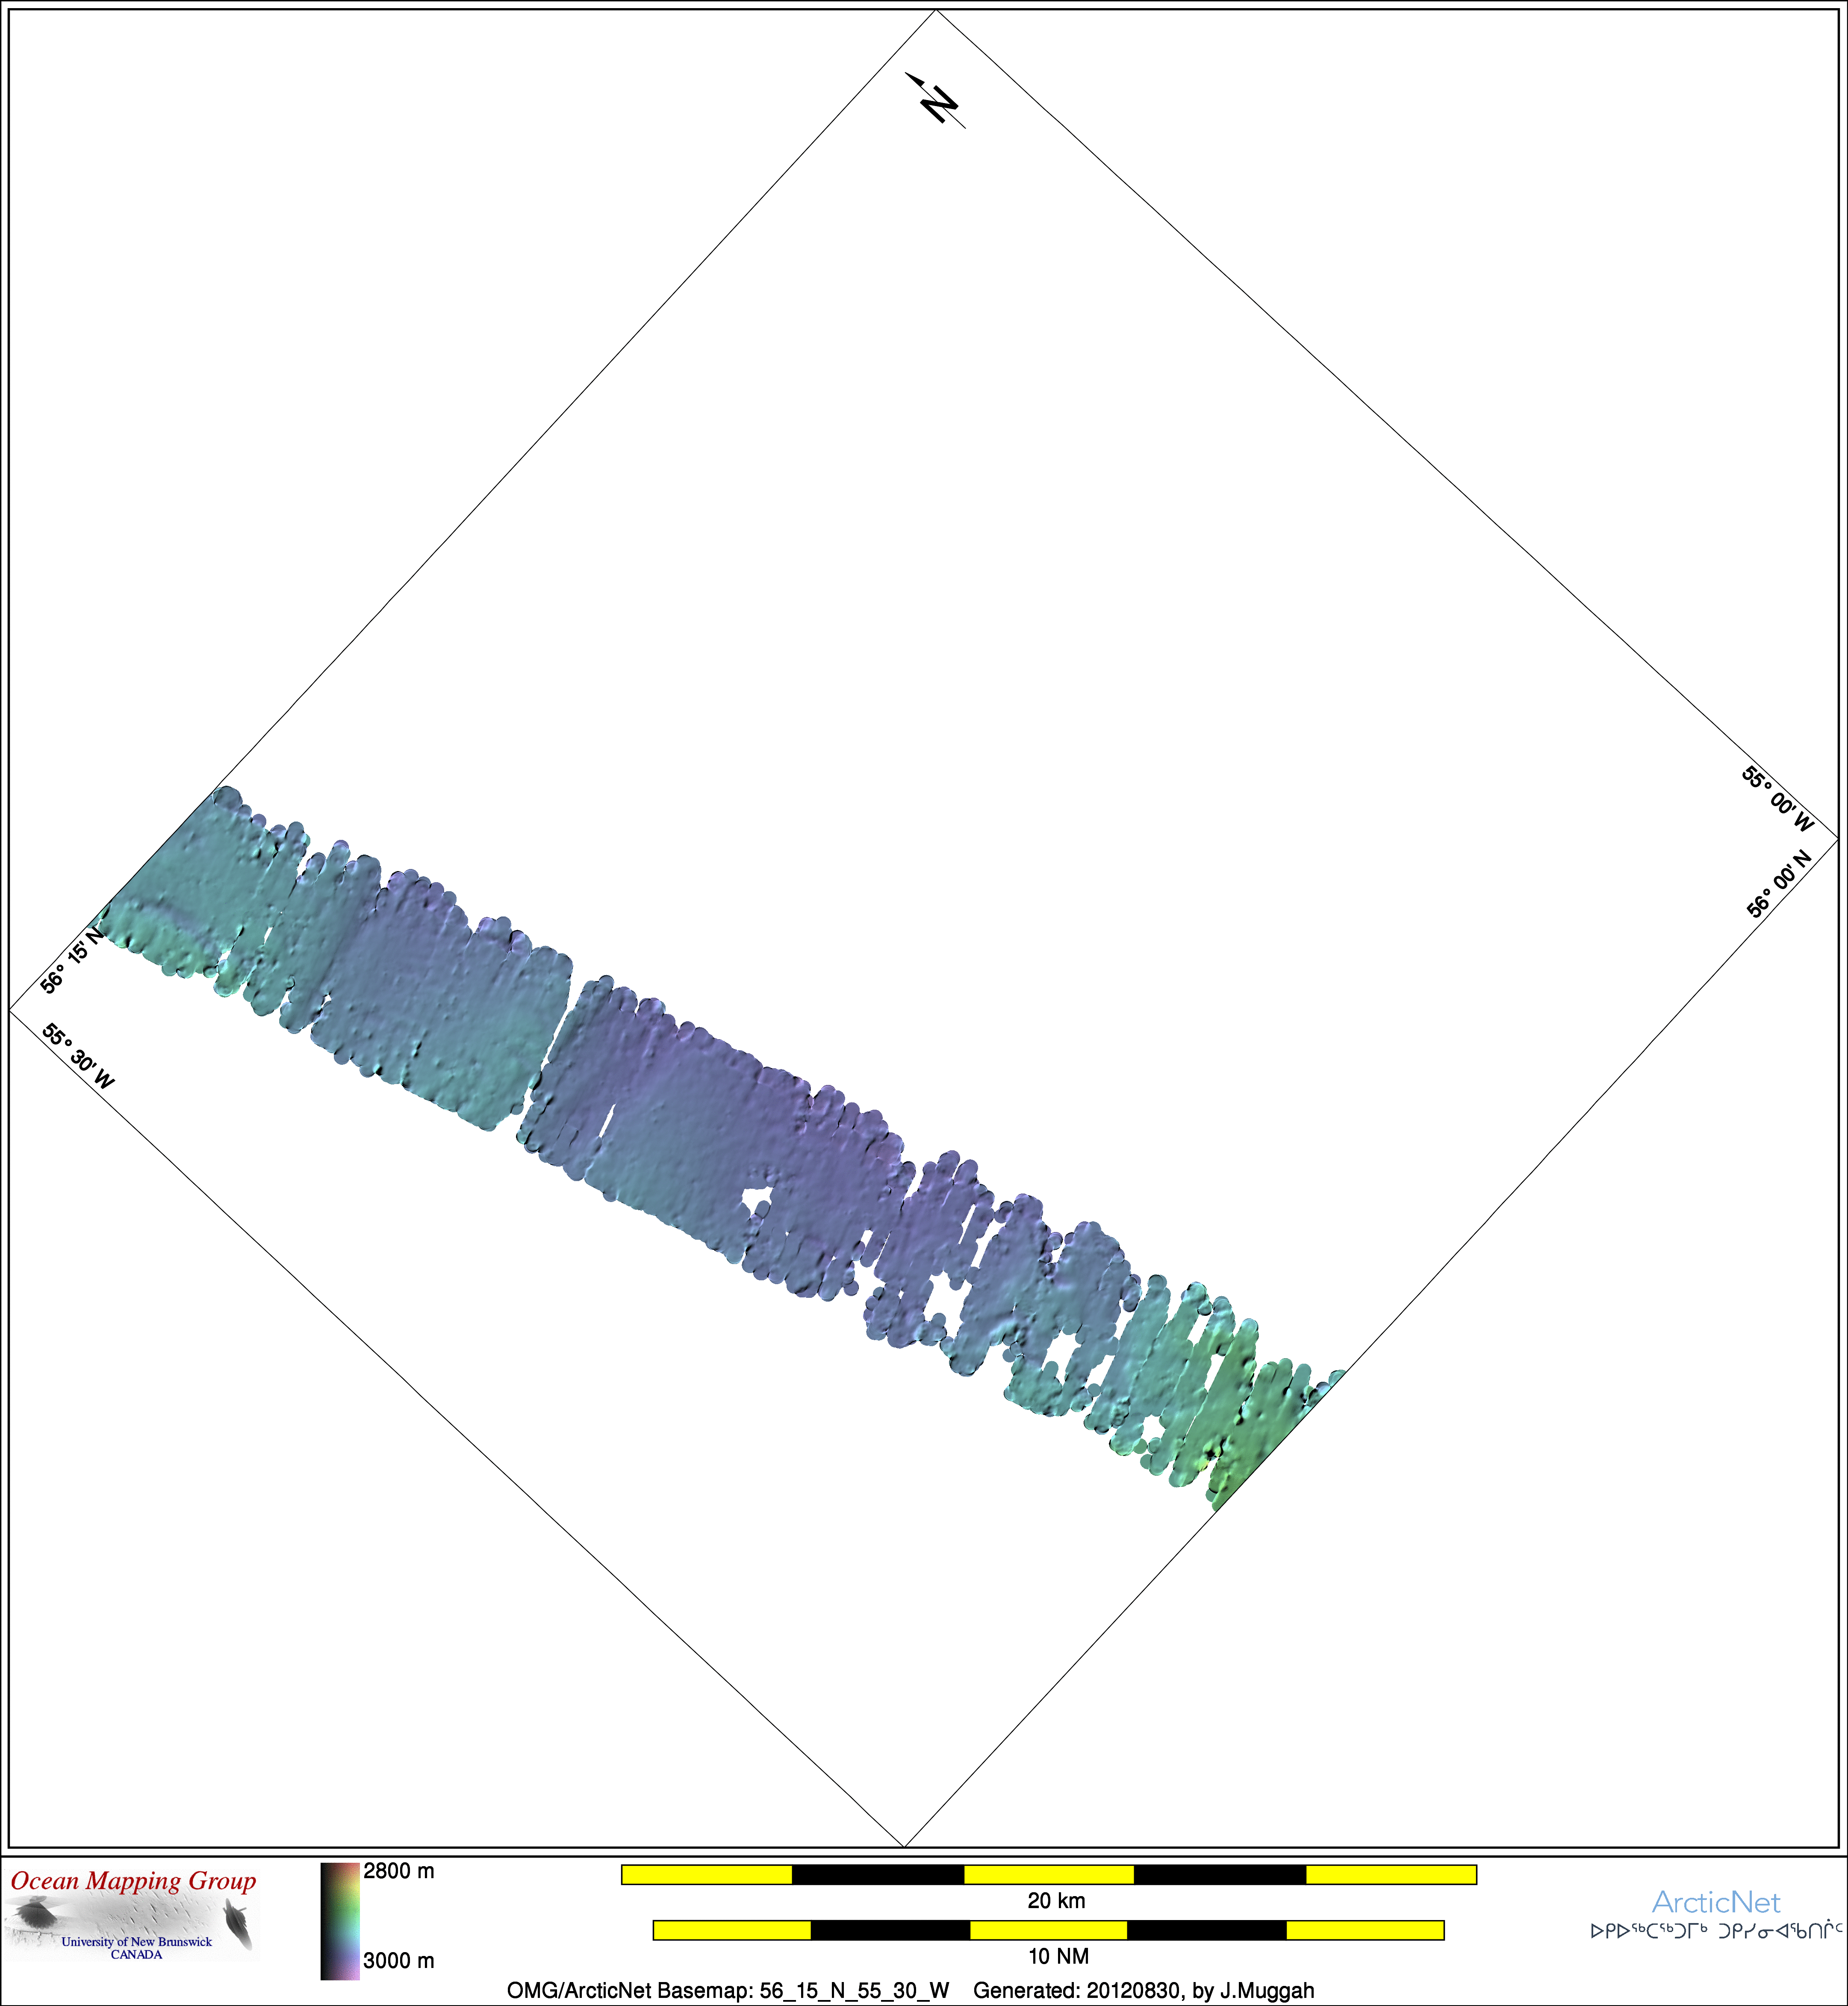Click the 55° 30' W longitude label
The image size is (1848, 2006).
point(78,1057)
